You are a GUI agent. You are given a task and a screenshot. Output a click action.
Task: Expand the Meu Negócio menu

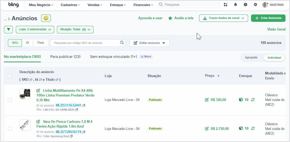(x=41, y=5)
